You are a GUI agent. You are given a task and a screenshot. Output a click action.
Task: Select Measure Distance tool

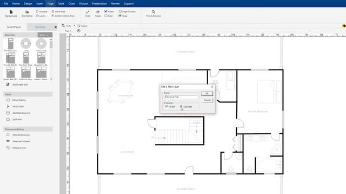(x=18, y=141)
